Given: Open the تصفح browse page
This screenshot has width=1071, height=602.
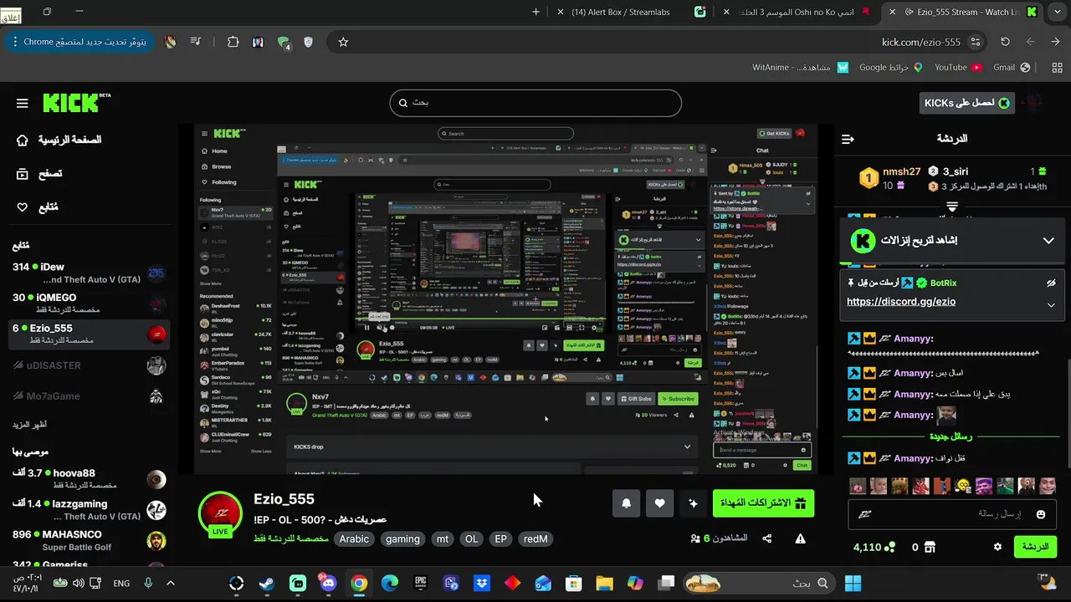Looking at the screenshot, I should pos(39,174).
